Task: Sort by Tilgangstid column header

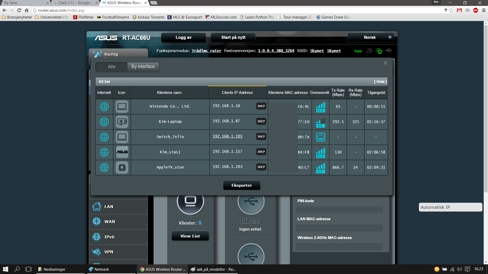Action: point(376,93)
